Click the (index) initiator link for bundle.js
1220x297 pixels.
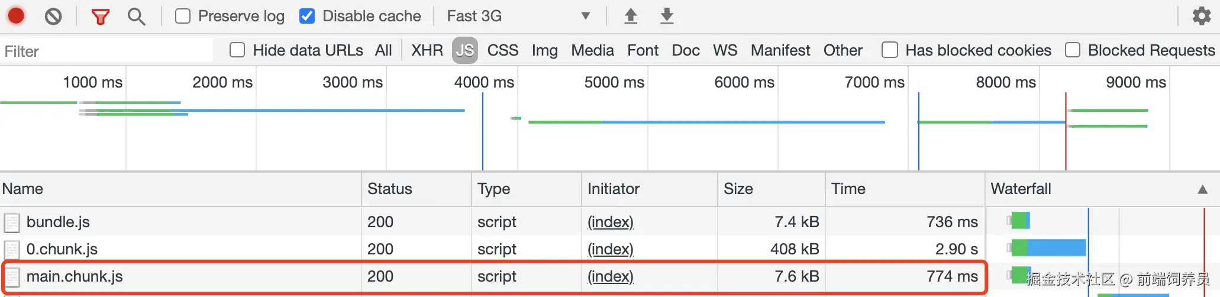[610, 222]
